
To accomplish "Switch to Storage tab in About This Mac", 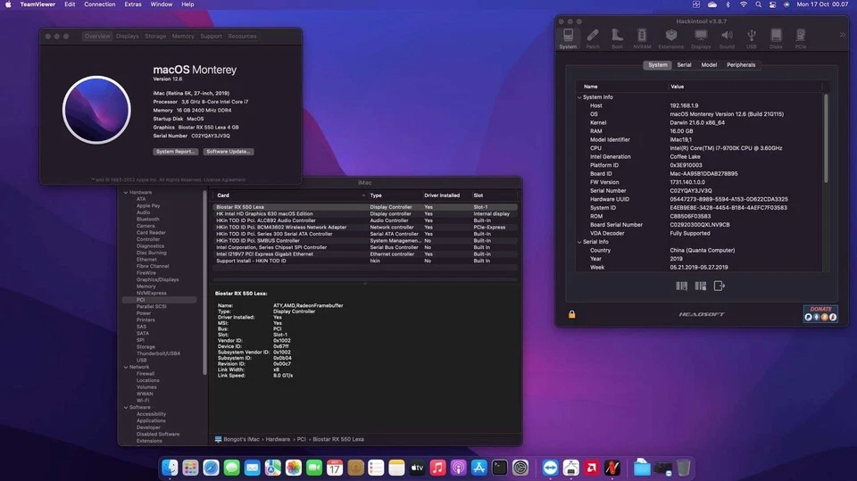I will pyautogui.click(x=155, y=36).
